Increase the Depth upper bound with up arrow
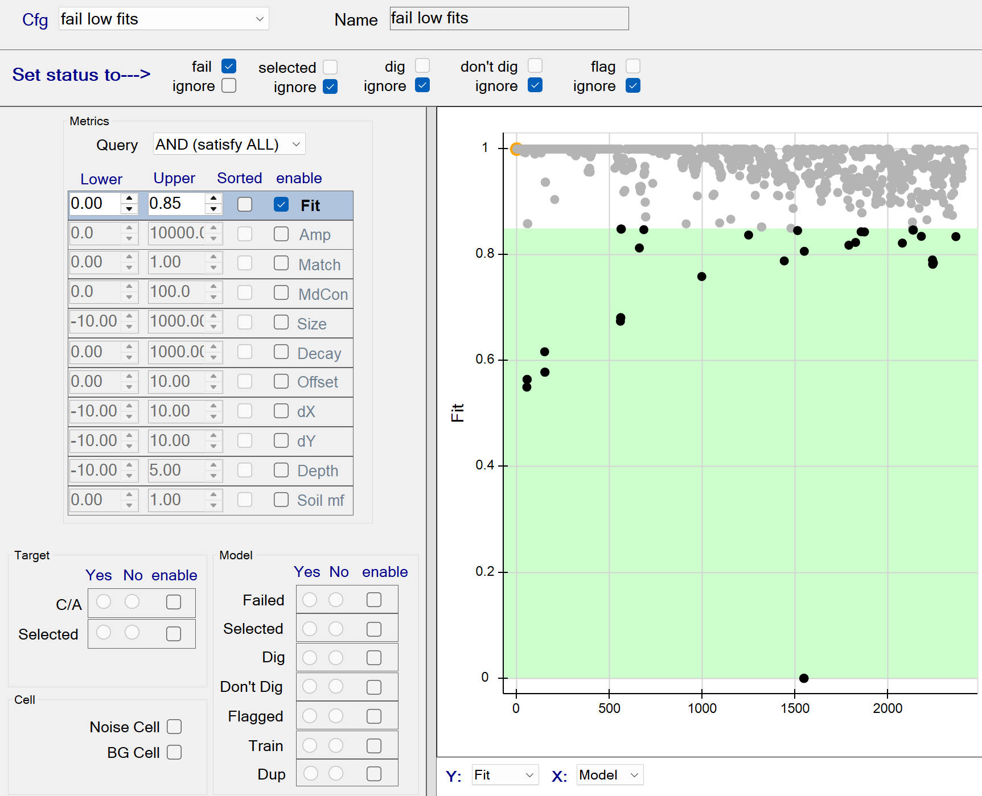The width and height of the screenshot is (982, 796). click(x=213, y=465)
